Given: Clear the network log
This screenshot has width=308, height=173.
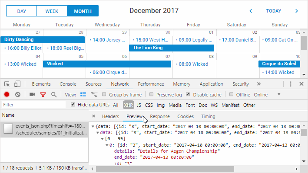Looking at the screenshot, I should click(18, 94).
